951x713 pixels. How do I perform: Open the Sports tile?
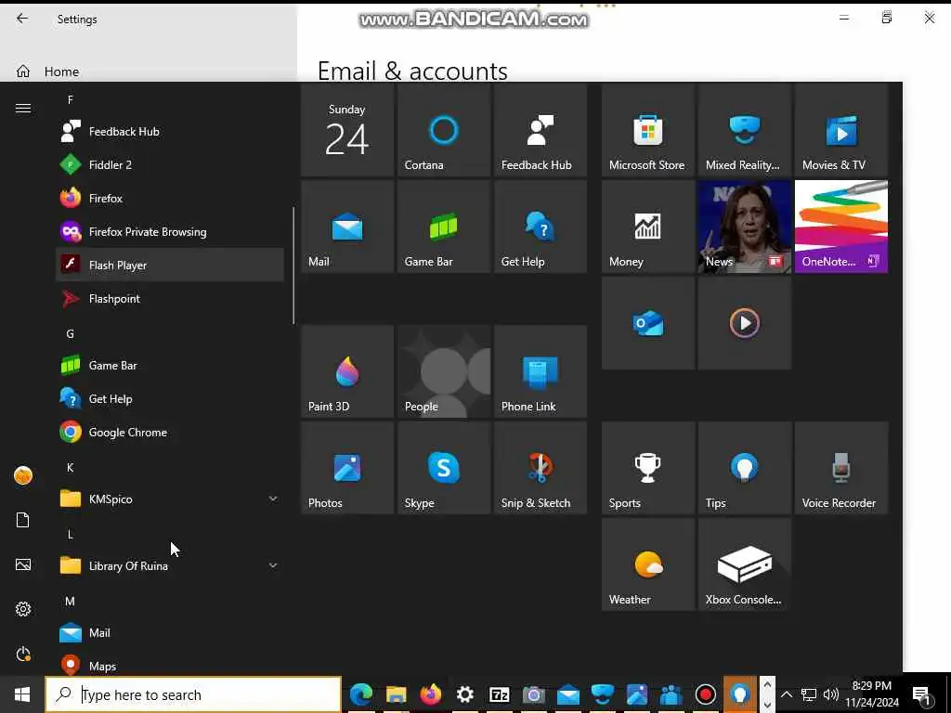coord(648,468)
